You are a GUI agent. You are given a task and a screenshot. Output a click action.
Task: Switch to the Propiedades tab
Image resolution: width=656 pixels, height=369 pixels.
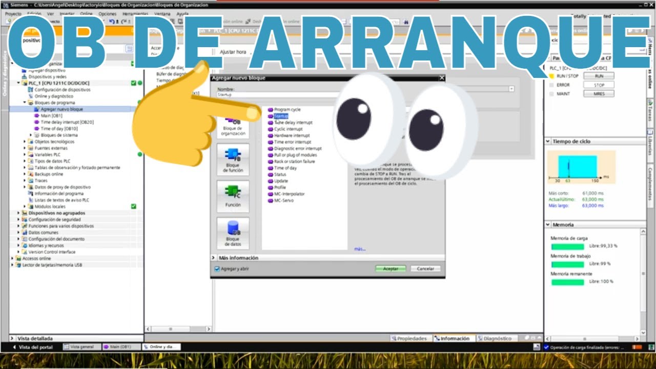tap(409, 339)
